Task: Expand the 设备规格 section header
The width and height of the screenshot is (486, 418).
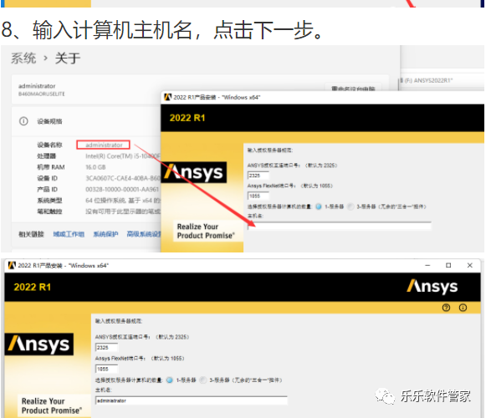Action: [x=86, y=121]
